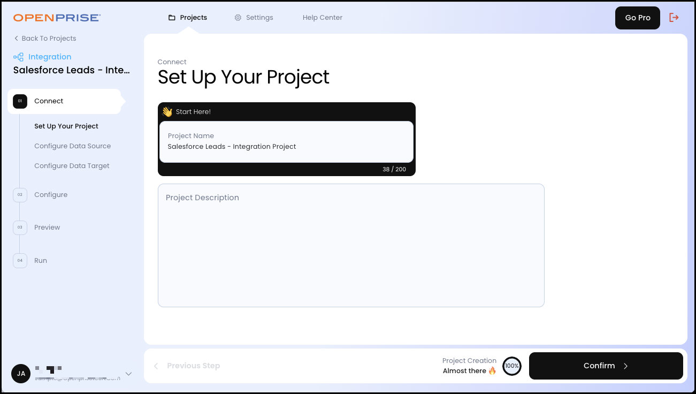
Task: Click the Go Pro button
Action: point(638,18)
